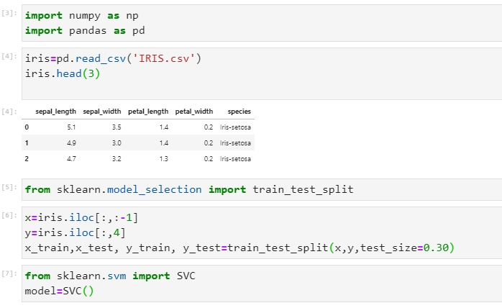Click the line import numpy as np
502x308 pixels.
pyautogui.click(x=82, y=15)
